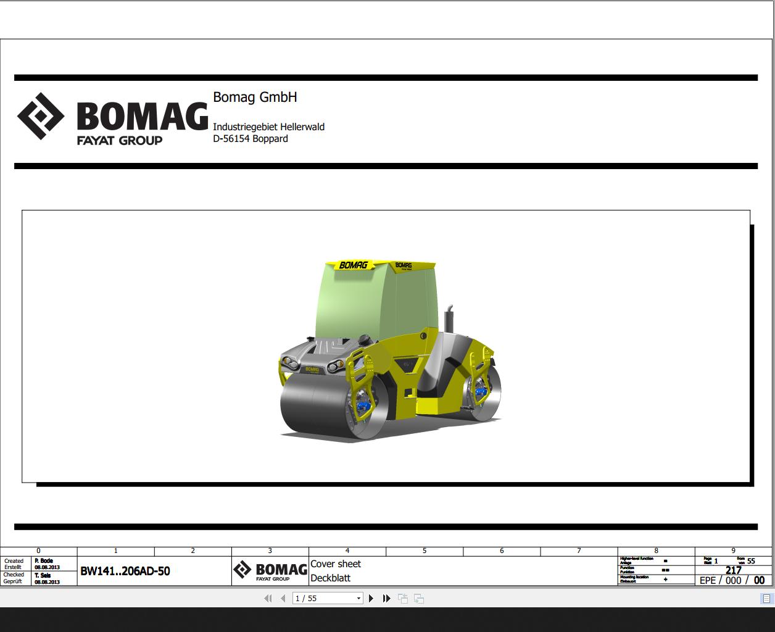Click the D-56154 Boppard address line
Screen dimensions: 775x632
coord(251,139)
